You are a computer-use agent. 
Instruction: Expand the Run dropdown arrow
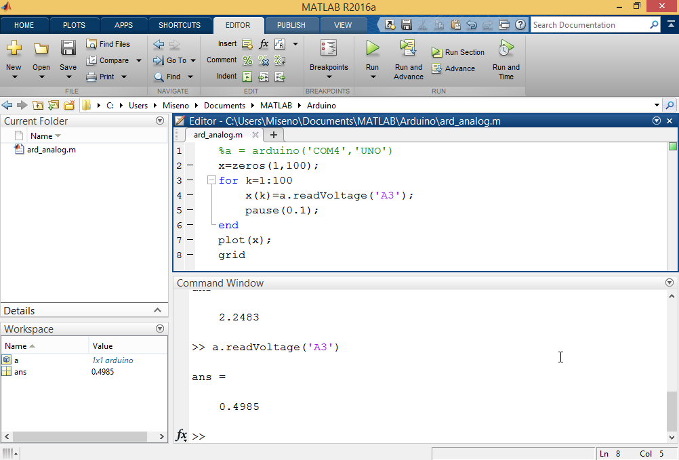[373, 77]
